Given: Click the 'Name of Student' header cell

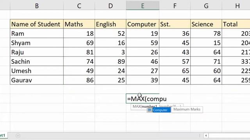Looking at the screenshot, I should tap(37, 24).
